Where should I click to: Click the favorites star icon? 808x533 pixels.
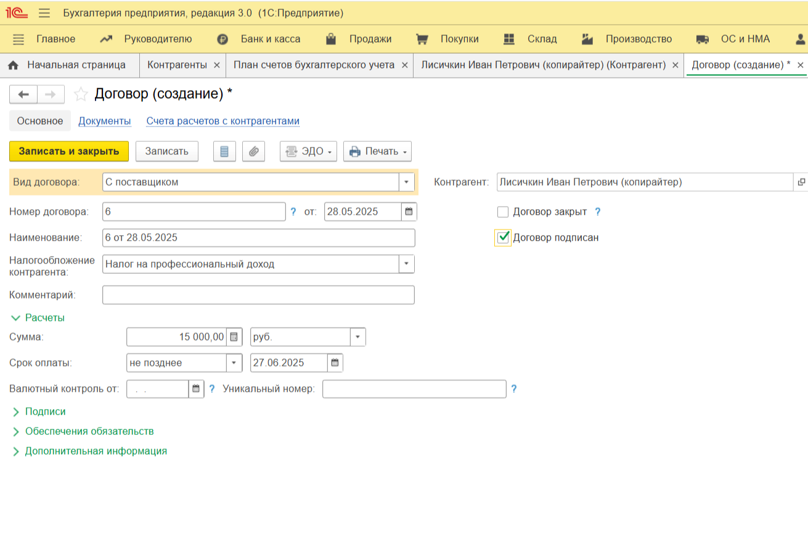81,94
